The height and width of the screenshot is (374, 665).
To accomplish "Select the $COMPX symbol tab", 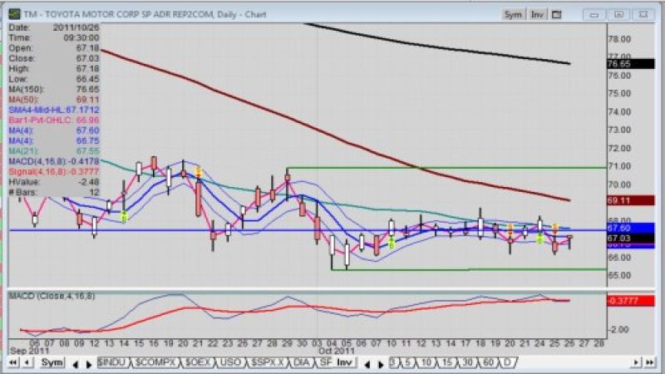I will (155, 362).
